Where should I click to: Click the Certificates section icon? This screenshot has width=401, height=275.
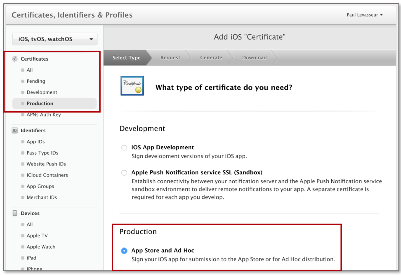click(14, 59)
